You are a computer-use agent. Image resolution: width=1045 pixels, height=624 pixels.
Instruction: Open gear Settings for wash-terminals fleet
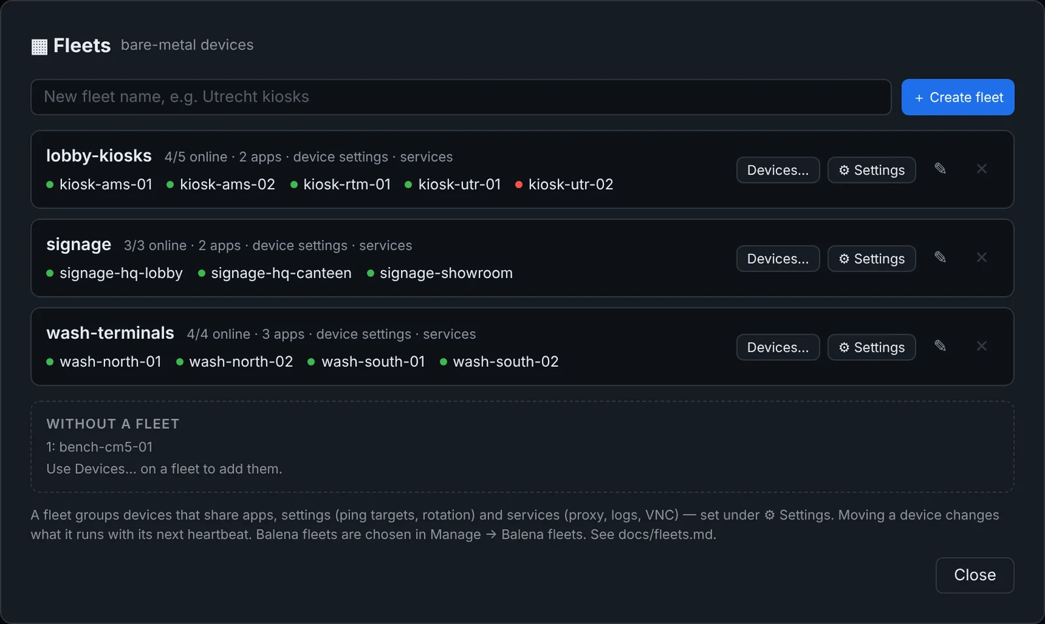click(871, 348)
